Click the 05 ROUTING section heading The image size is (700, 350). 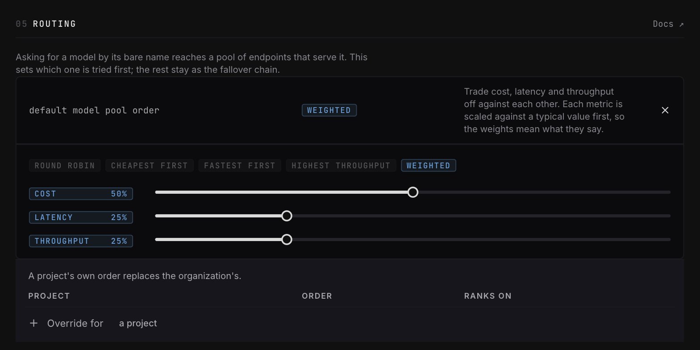pyautogui.click(x=46, y=24)
